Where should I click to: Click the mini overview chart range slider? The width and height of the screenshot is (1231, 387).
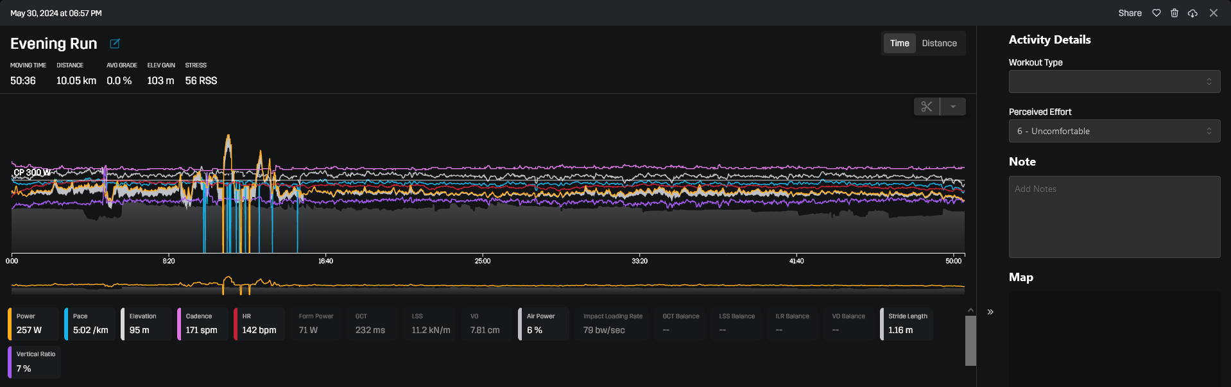point(488,285)
